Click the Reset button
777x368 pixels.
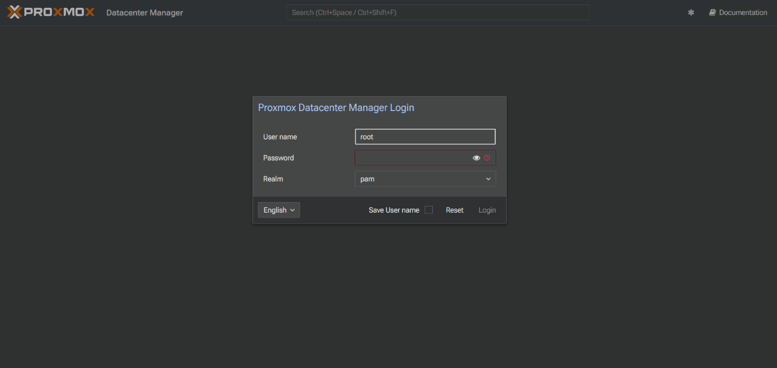tap(455, 210)
